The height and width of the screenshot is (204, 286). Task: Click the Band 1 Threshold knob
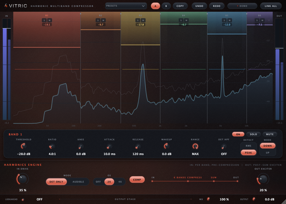click(x=23, y=146)
